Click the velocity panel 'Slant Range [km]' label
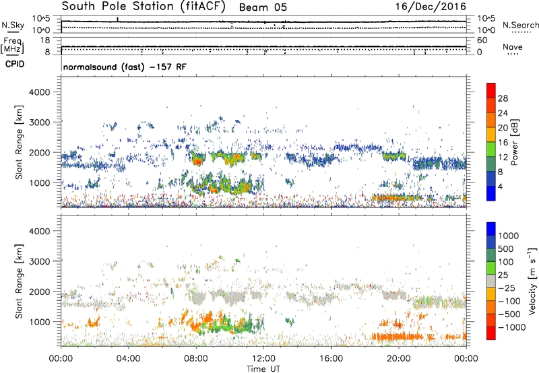Image resolution: width=539 pixels, height=373 pixels. 19,281
